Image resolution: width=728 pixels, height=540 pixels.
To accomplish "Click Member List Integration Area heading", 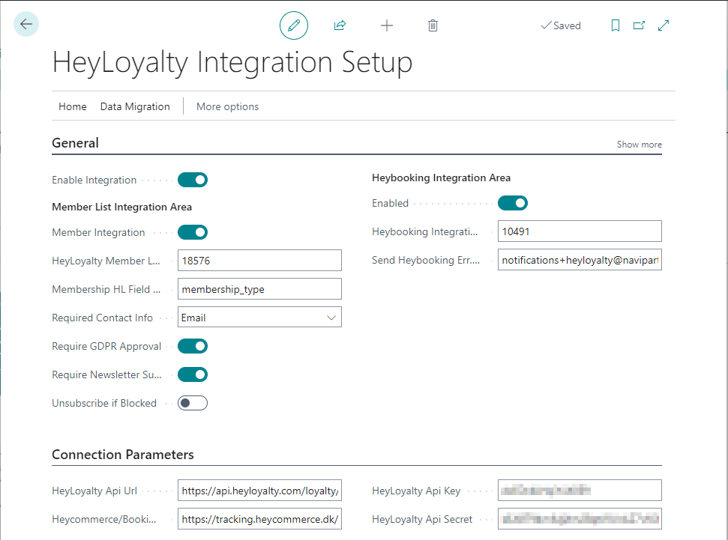I will pyautogui.click(x=121, y=207).
